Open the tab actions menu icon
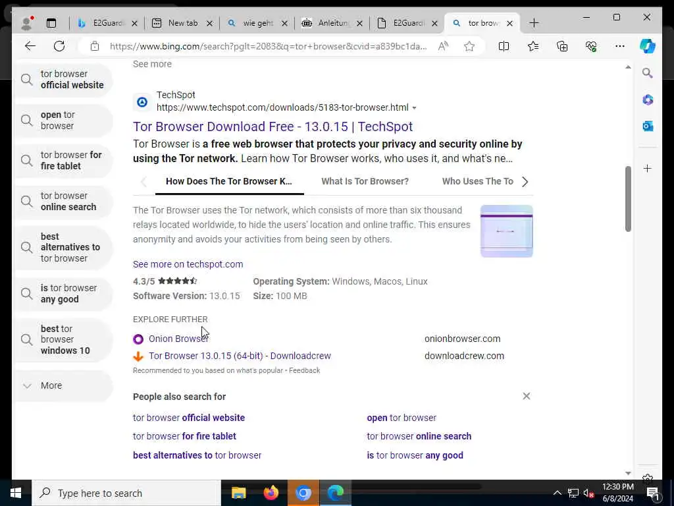674x506 pixels. (x=51, y=23)
